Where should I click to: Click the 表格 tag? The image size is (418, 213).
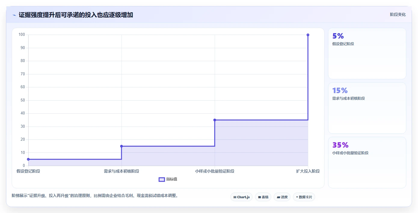pyautogui.click(x=263, y=197)
